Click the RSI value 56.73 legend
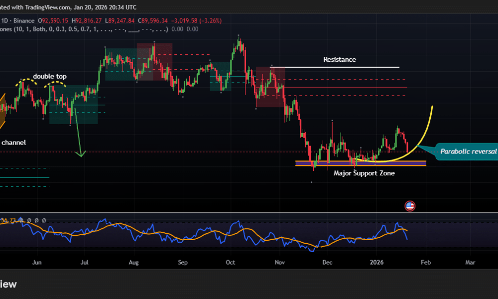498x299 pixels. click(x=10, y=220)
